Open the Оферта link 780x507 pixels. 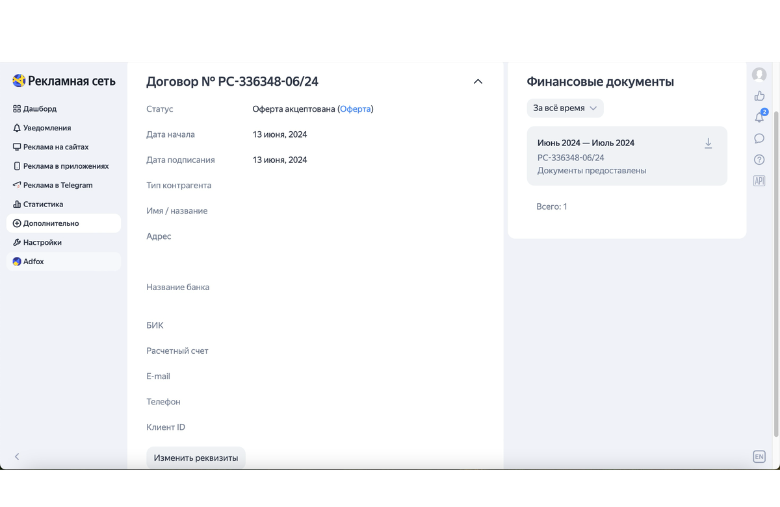(356, 109)
